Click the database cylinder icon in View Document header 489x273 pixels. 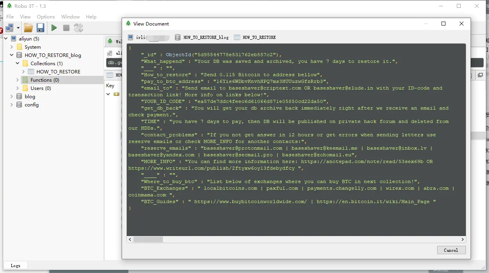pos(178,37)
